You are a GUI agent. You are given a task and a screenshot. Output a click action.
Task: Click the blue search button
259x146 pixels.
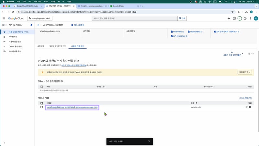point(182,18)
